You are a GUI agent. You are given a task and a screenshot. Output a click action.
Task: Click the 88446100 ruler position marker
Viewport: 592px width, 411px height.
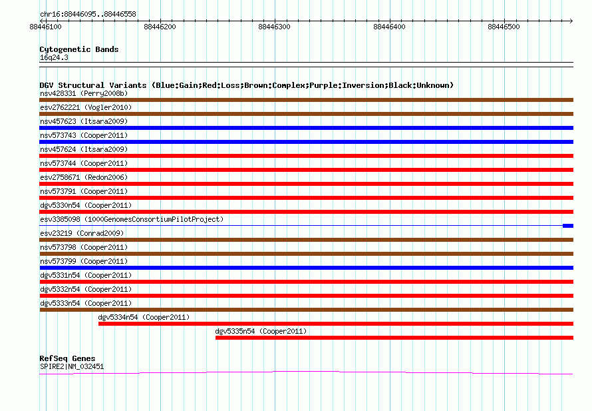click(x=45, y=27)
